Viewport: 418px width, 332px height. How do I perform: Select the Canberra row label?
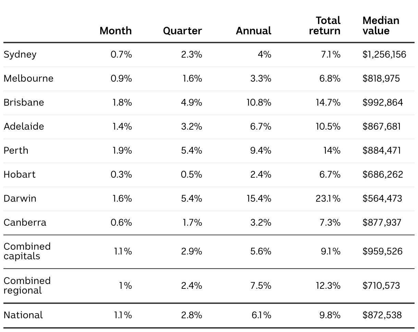coord(25,223)
